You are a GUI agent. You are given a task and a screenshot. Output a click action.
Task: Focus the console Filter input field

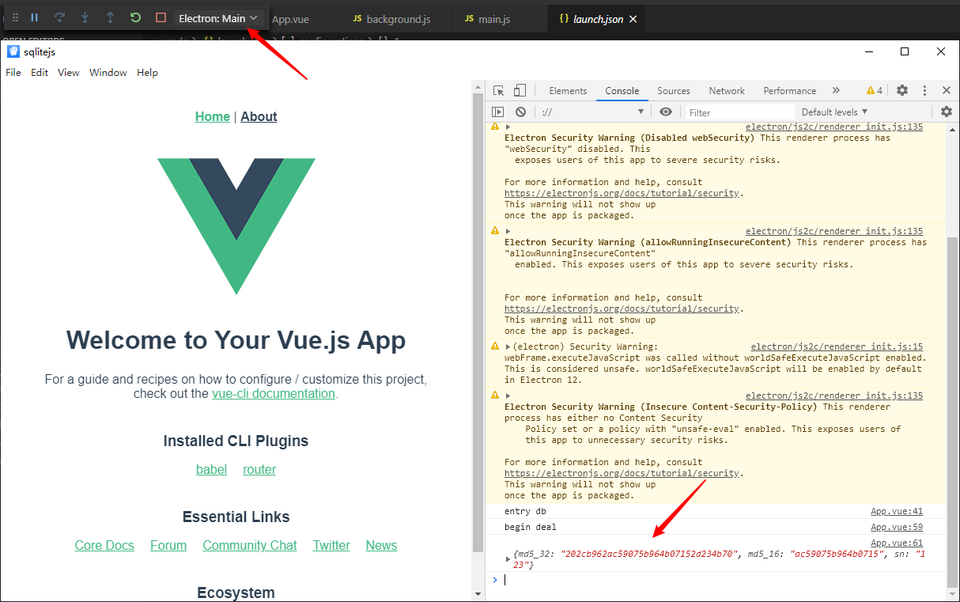click(739, 112)
